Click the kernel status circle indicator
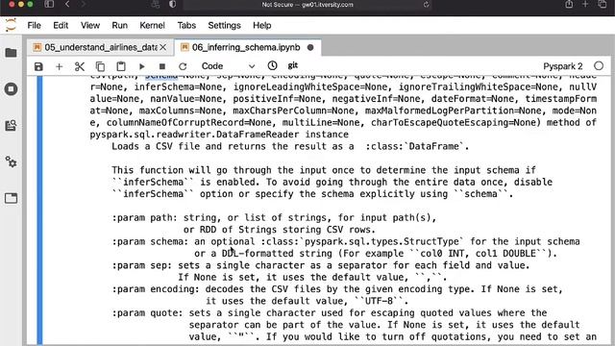 pyautogui.click(x=599, y=66)
